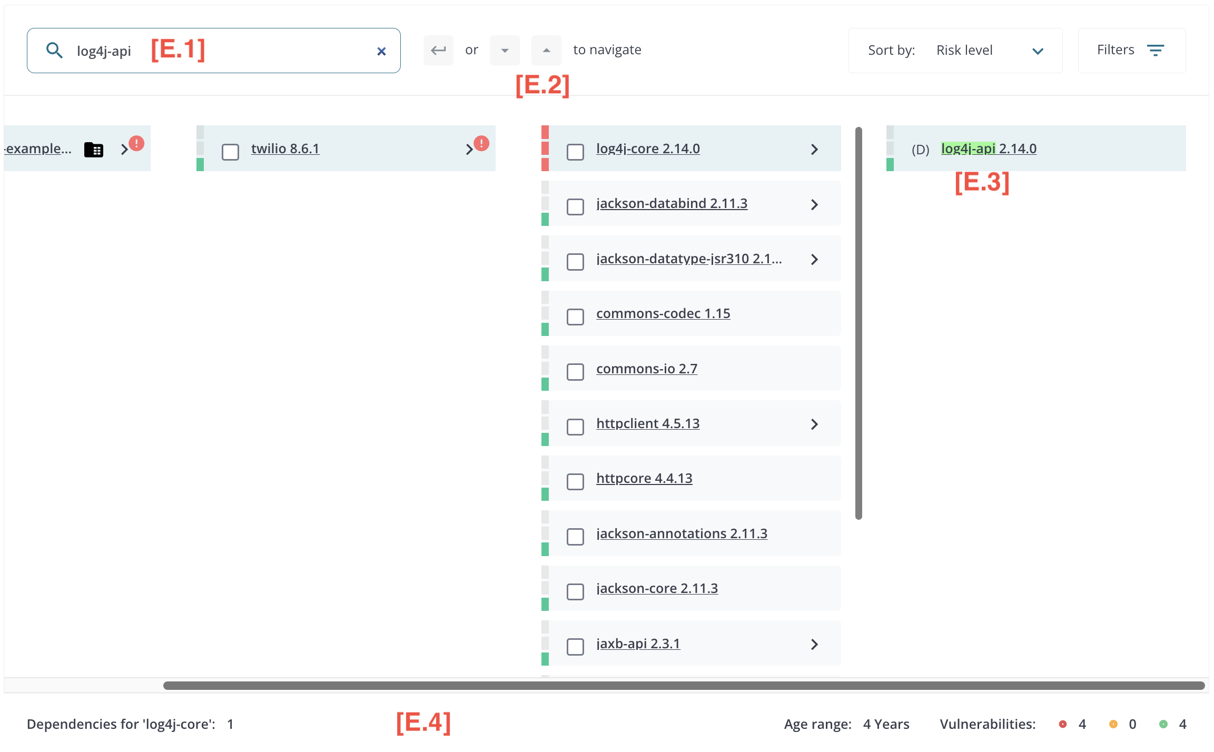Open the log4j-core 2.14.0 link

[x=648, y=149]
